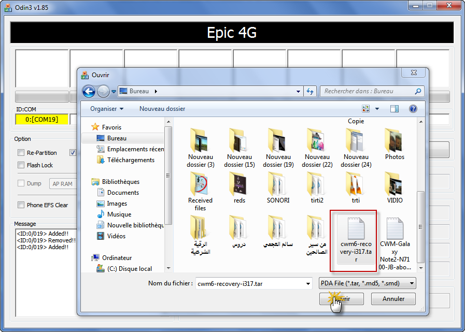Viewport: 465px width, 332px height.
Task: Select the tirti2 folder
Action: coord(317,187)
